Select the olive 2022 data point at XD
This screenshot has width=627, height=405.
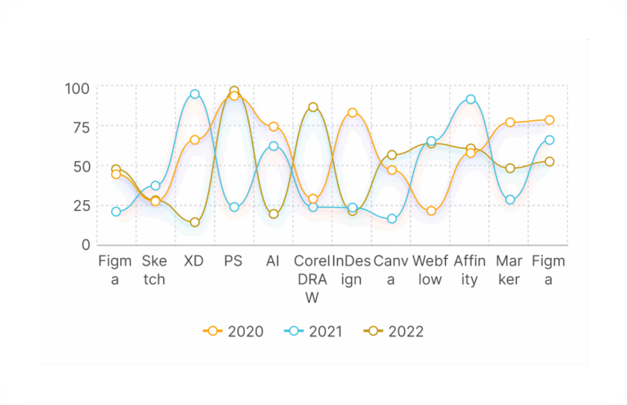(x=195, y=222)
